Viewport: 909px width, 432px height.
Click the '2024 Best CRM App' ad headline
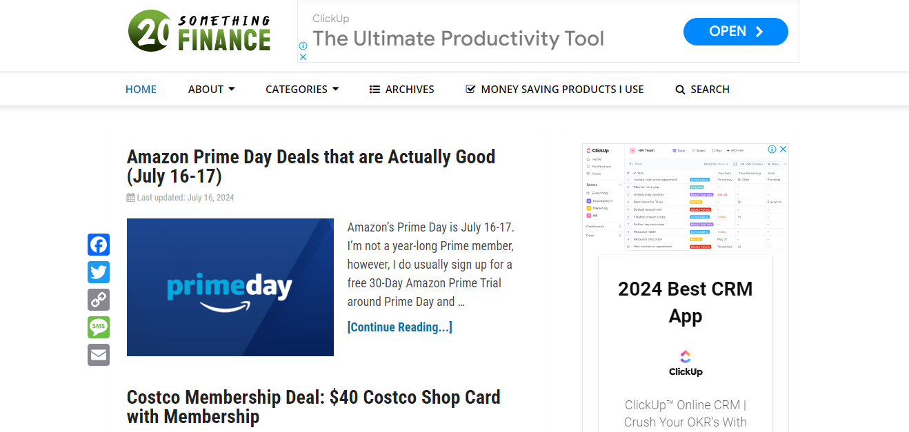(x=686, y=302)
